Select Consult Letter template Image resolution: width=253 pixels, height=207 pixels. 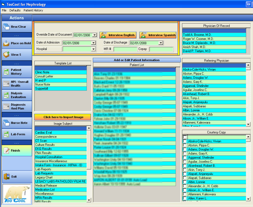pos(61,76)
